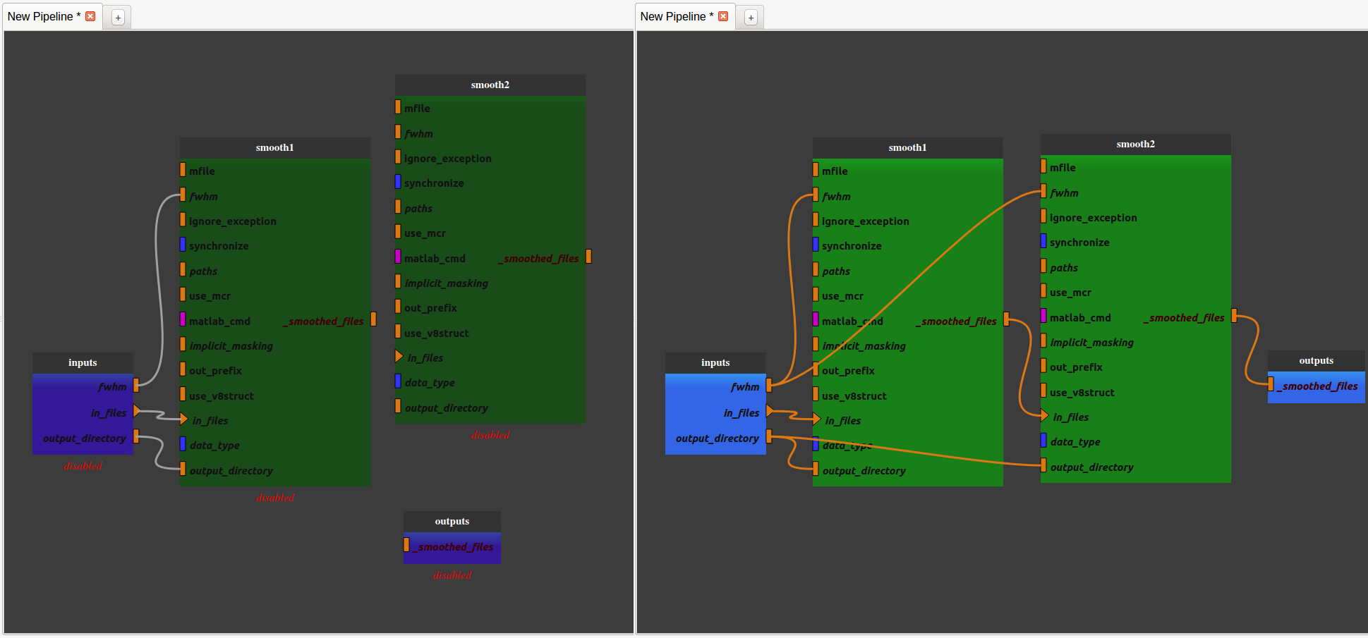Click fwhm input plug on right smooth2

pos(1043,191)
